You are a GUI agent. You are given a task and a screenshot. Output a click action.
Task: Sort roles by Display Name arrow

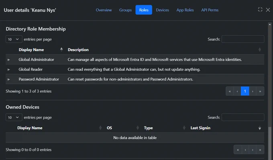(61, 50)
